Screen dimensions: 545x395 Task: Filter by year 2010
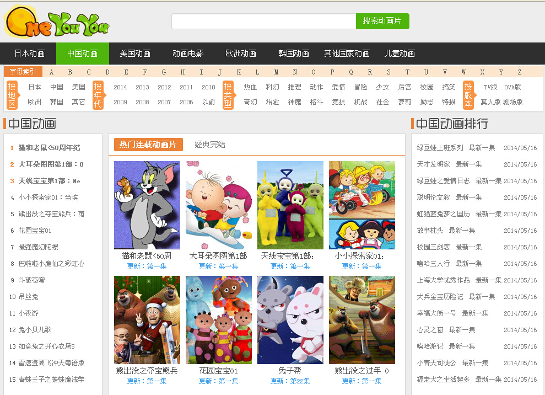click(208, 87)
